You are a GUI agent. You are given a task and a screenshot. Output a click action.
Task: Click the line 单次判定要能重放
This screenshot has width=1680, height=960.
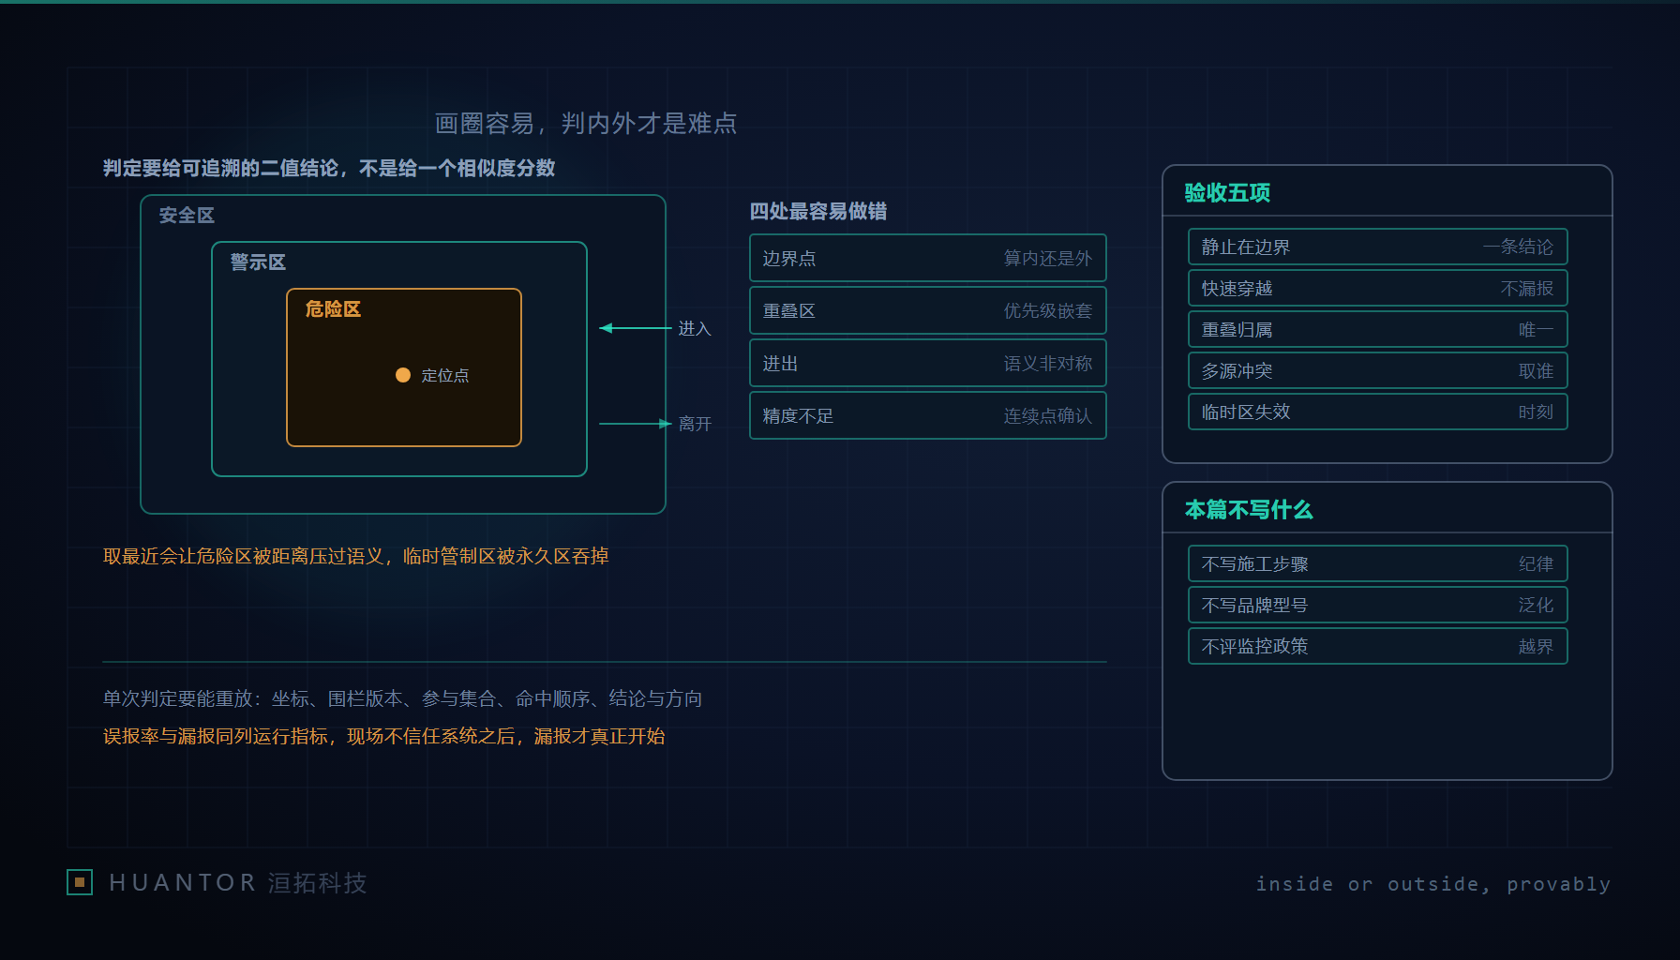pyautogui.click(x=177, y=698)
